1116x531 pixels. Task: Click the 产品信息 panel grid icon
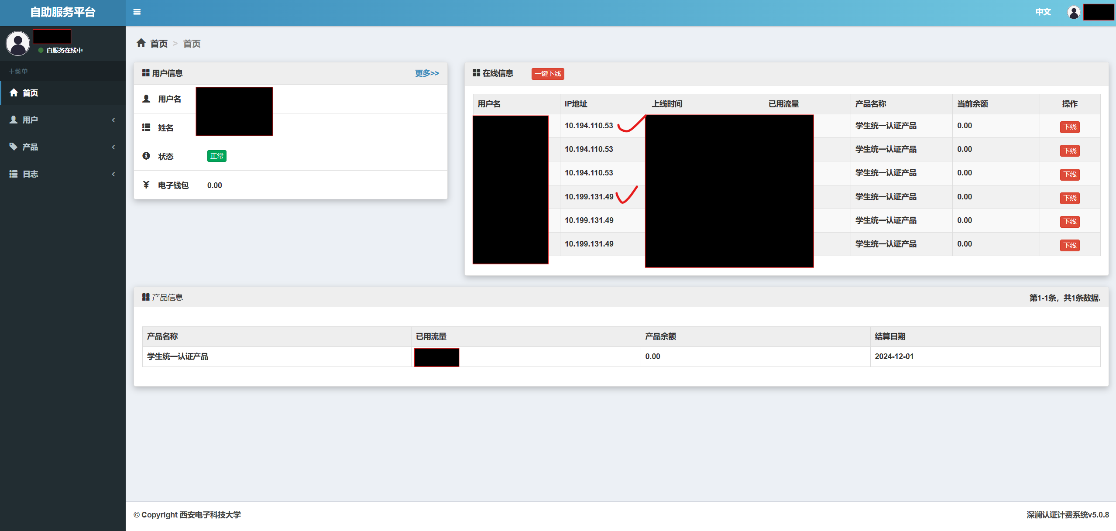tap(146, 297)
